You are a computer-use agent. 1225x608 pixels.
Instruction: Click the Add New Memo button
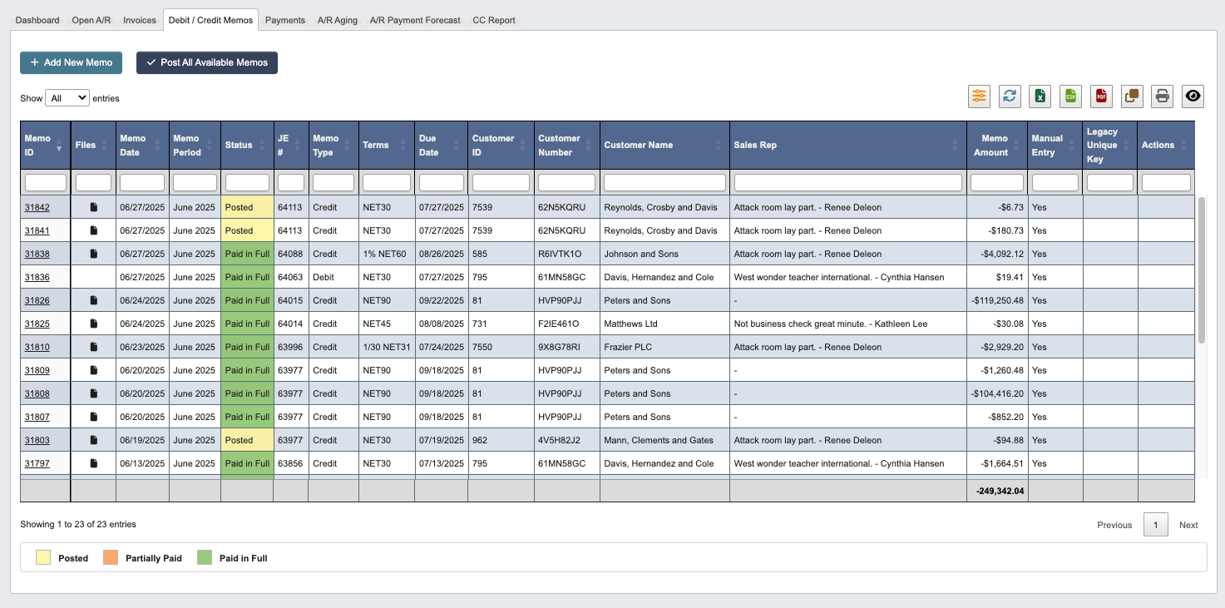(71, 62)
